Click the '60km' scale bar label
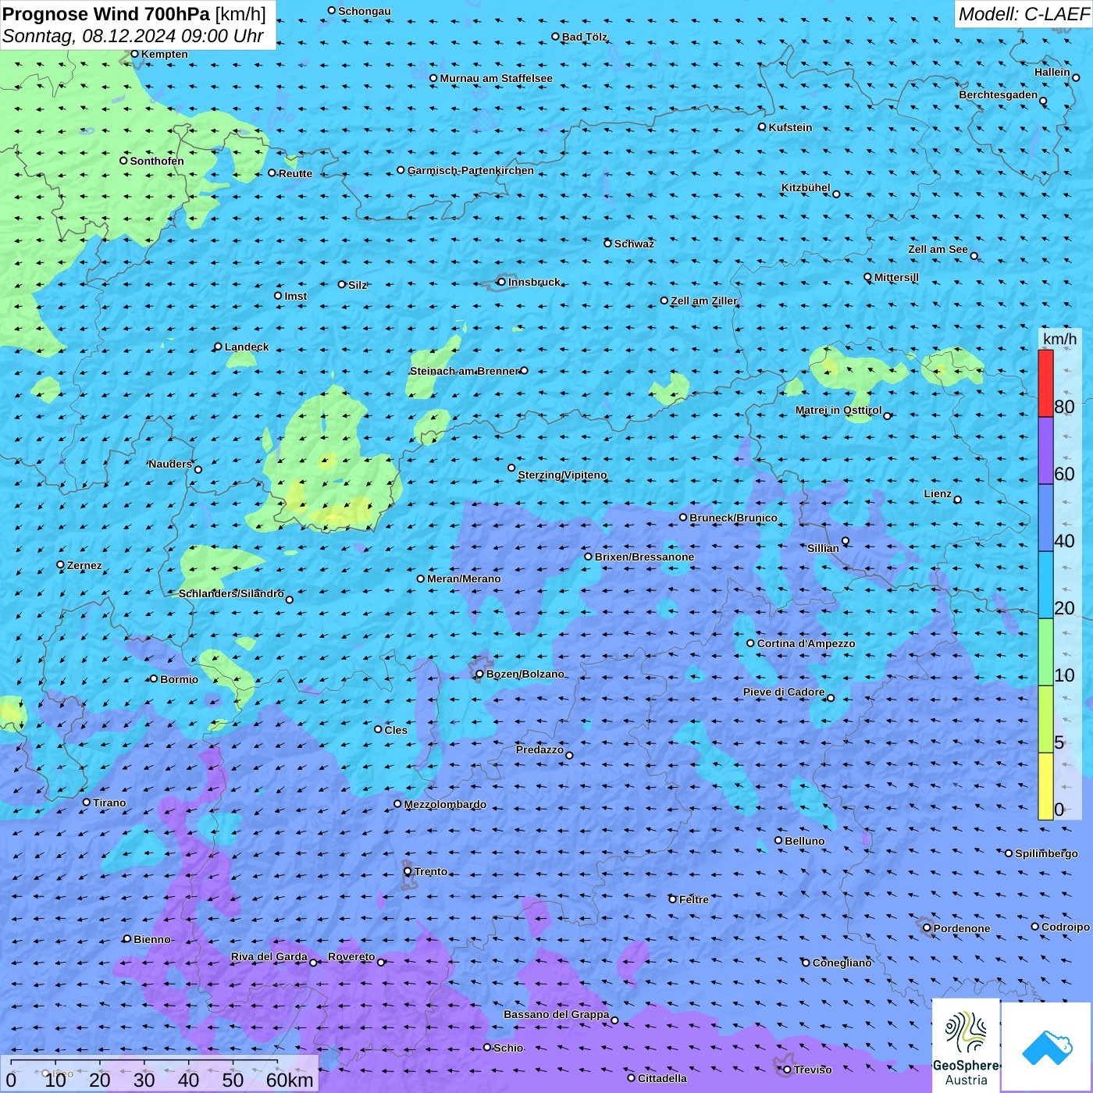The width and height of the screenshot is (1093, 1093). (290, 1081)
